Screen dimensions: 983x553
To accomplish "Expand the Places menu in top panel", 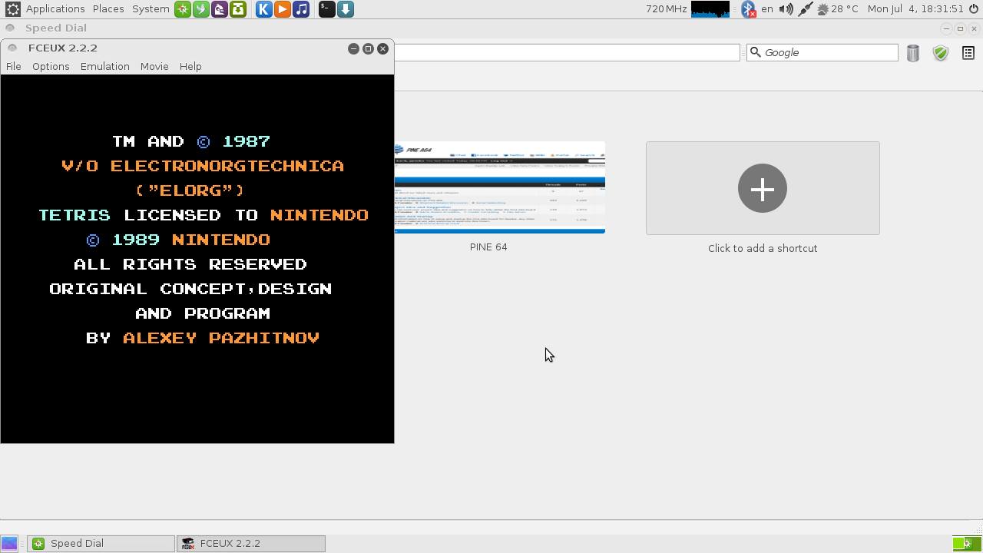I will pos(108,9).
